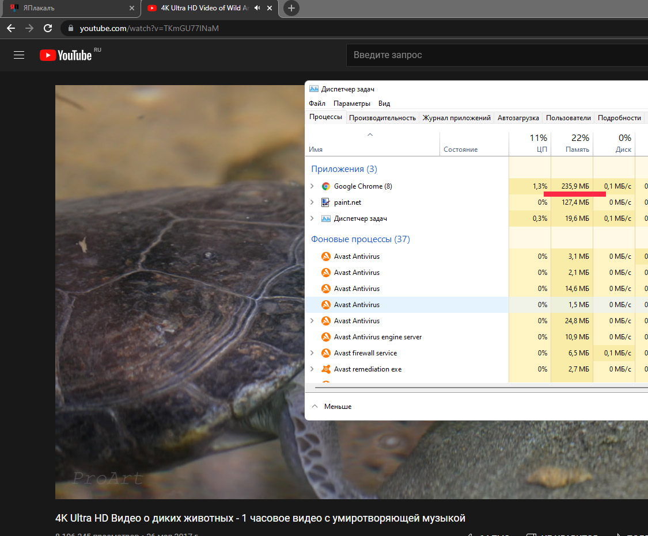
Task: Sort processes by Память column header
Action: [572, 144]
